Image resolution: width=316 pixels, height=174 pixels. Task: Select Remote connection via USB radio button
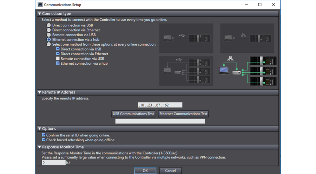pyautogui.click(x=49, y=35)
